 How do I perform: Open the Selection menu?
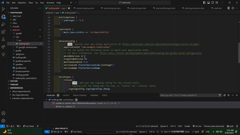[22, 3]
